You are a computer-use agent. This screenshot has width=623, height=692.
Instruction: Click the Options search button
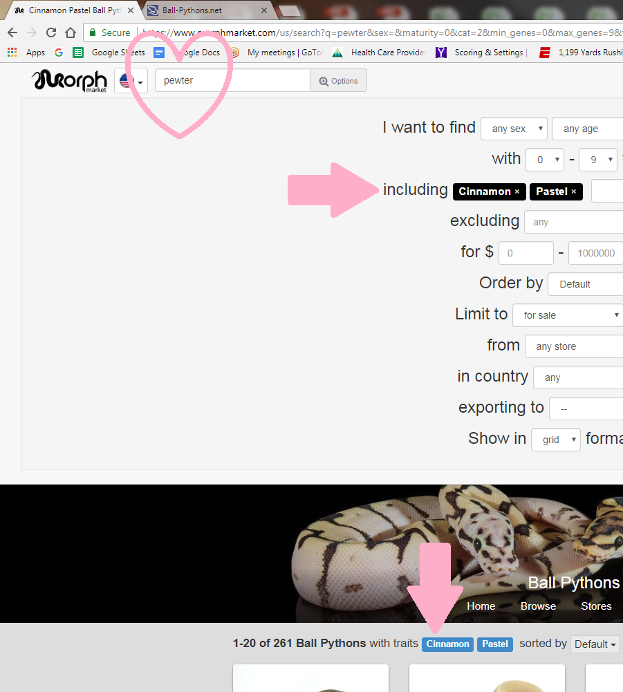[338, 81]
